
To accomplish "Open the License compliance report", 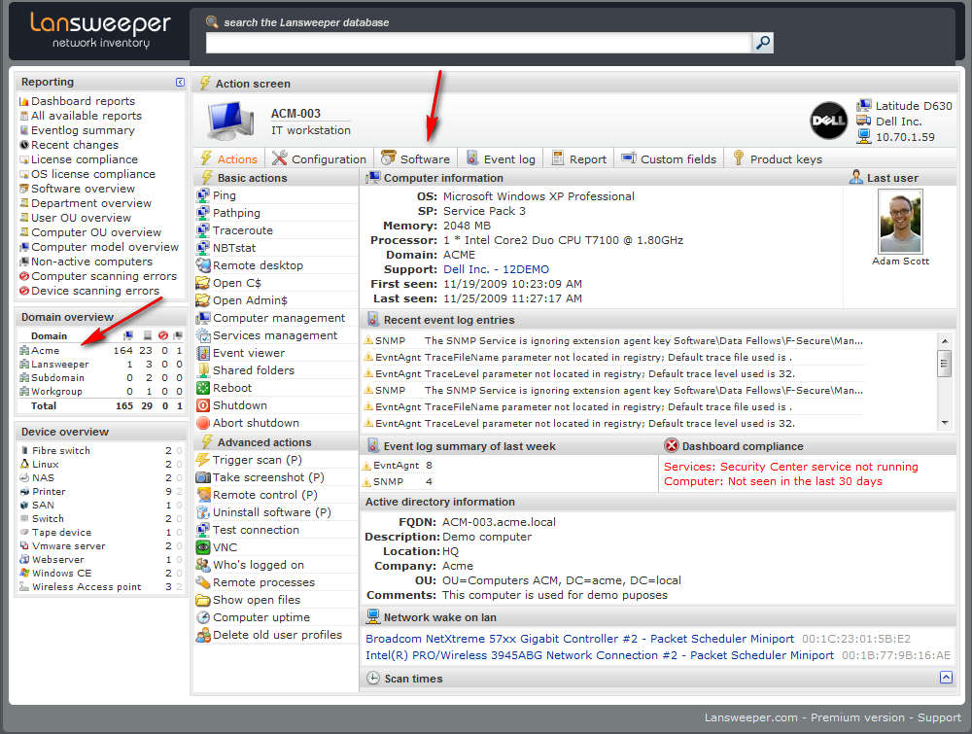I will click(85, 159).
